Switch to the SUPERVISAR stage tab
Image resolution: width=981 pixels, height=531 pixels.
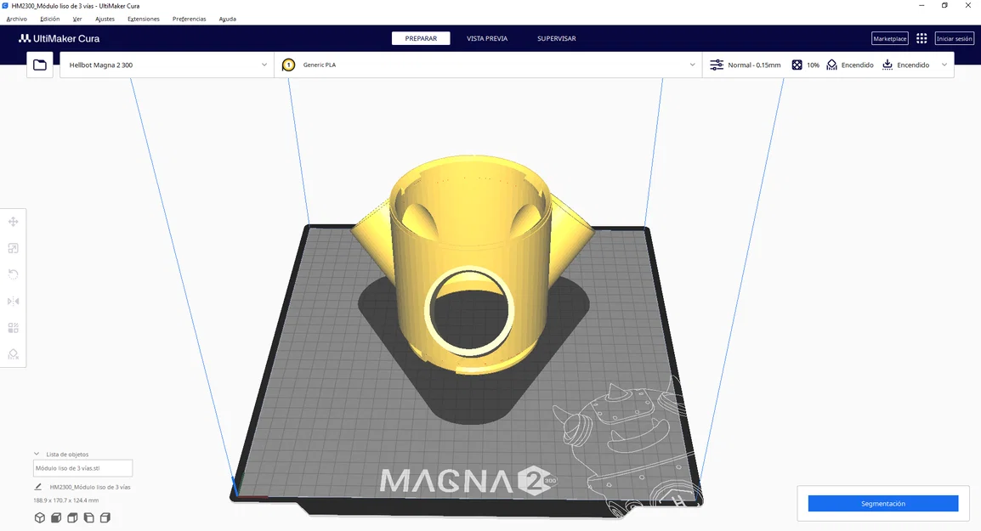[x=557, y=39]
